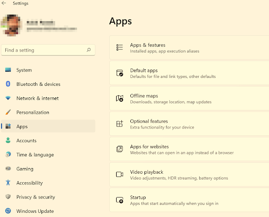
Task: Go to Gaming settings
Action: pyautogui.click(x=48, y=169)
